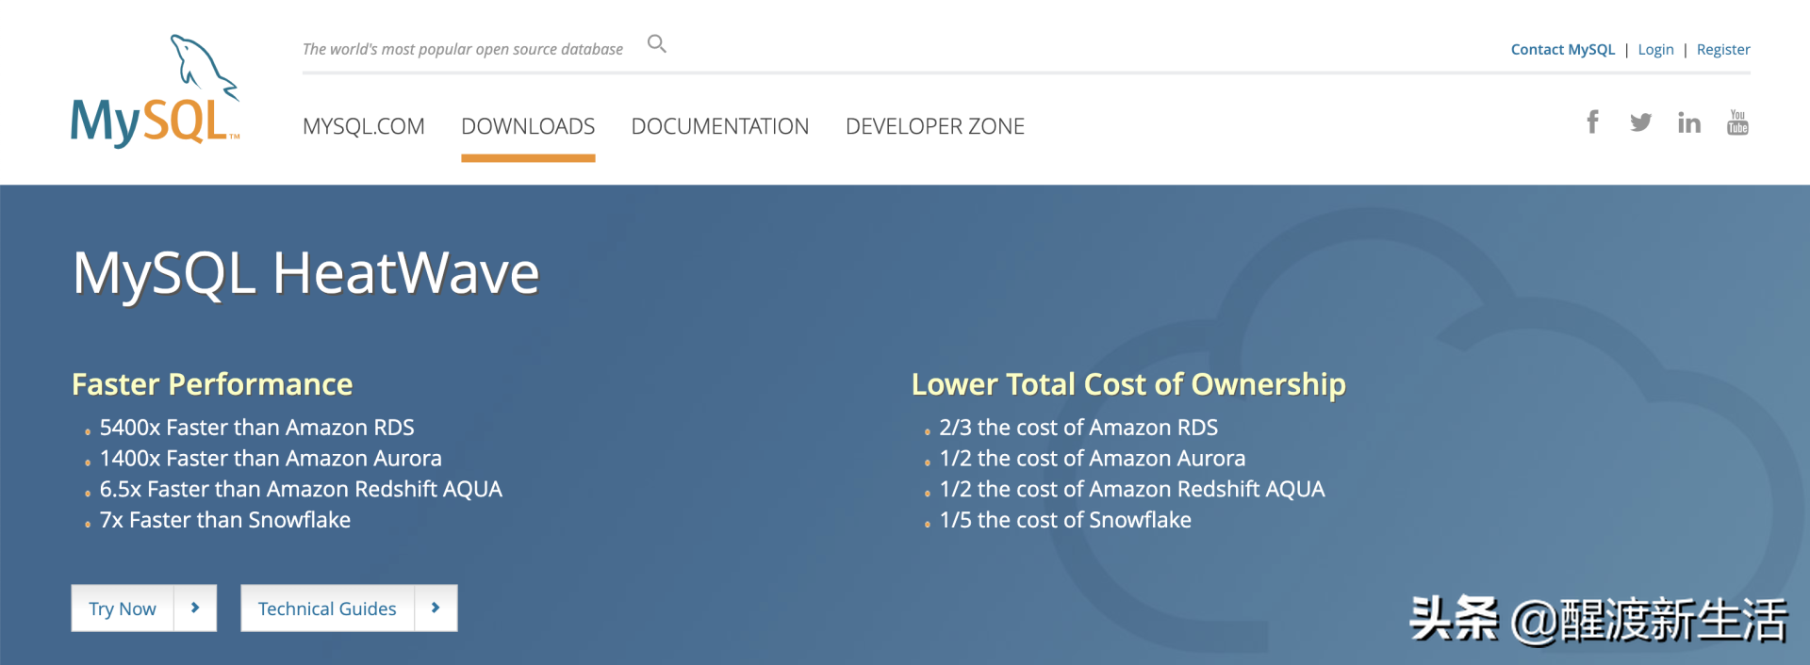
Task: Click the Faster Performance heading
Action: tap(212, 384)
